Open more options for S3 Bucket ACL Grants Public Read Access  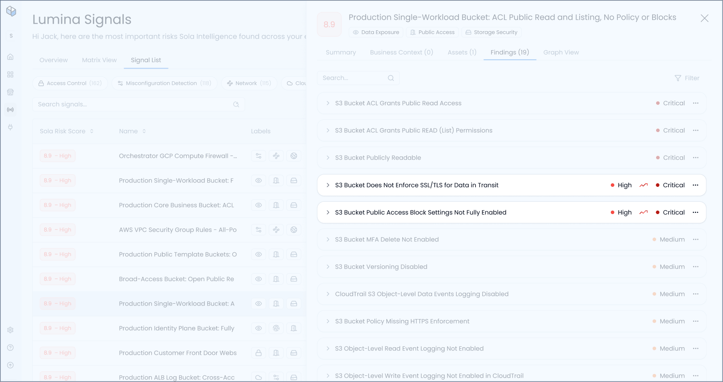pyautogui.click(x=696, y=103)
